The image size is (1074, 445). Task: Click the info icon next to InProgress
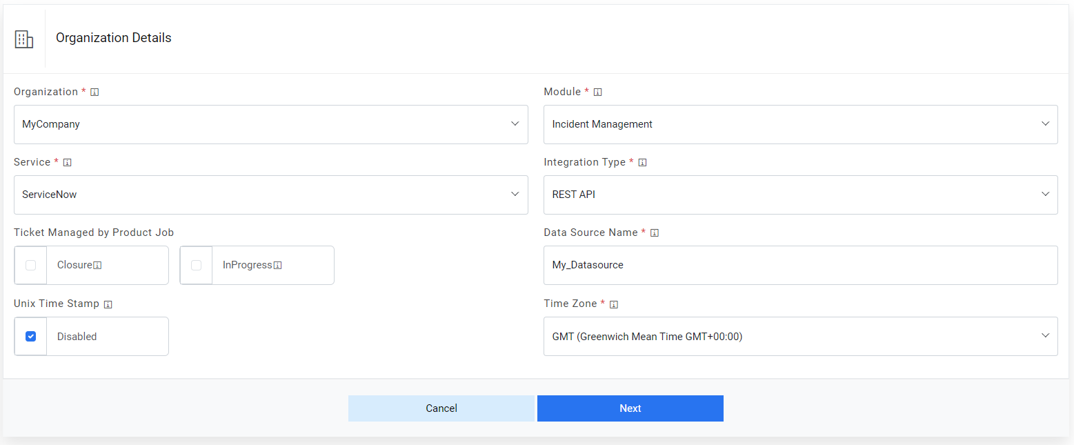click(x=277, y=266)
